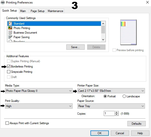
Task: Enable Preview before printing
Action: pos(114,50)
